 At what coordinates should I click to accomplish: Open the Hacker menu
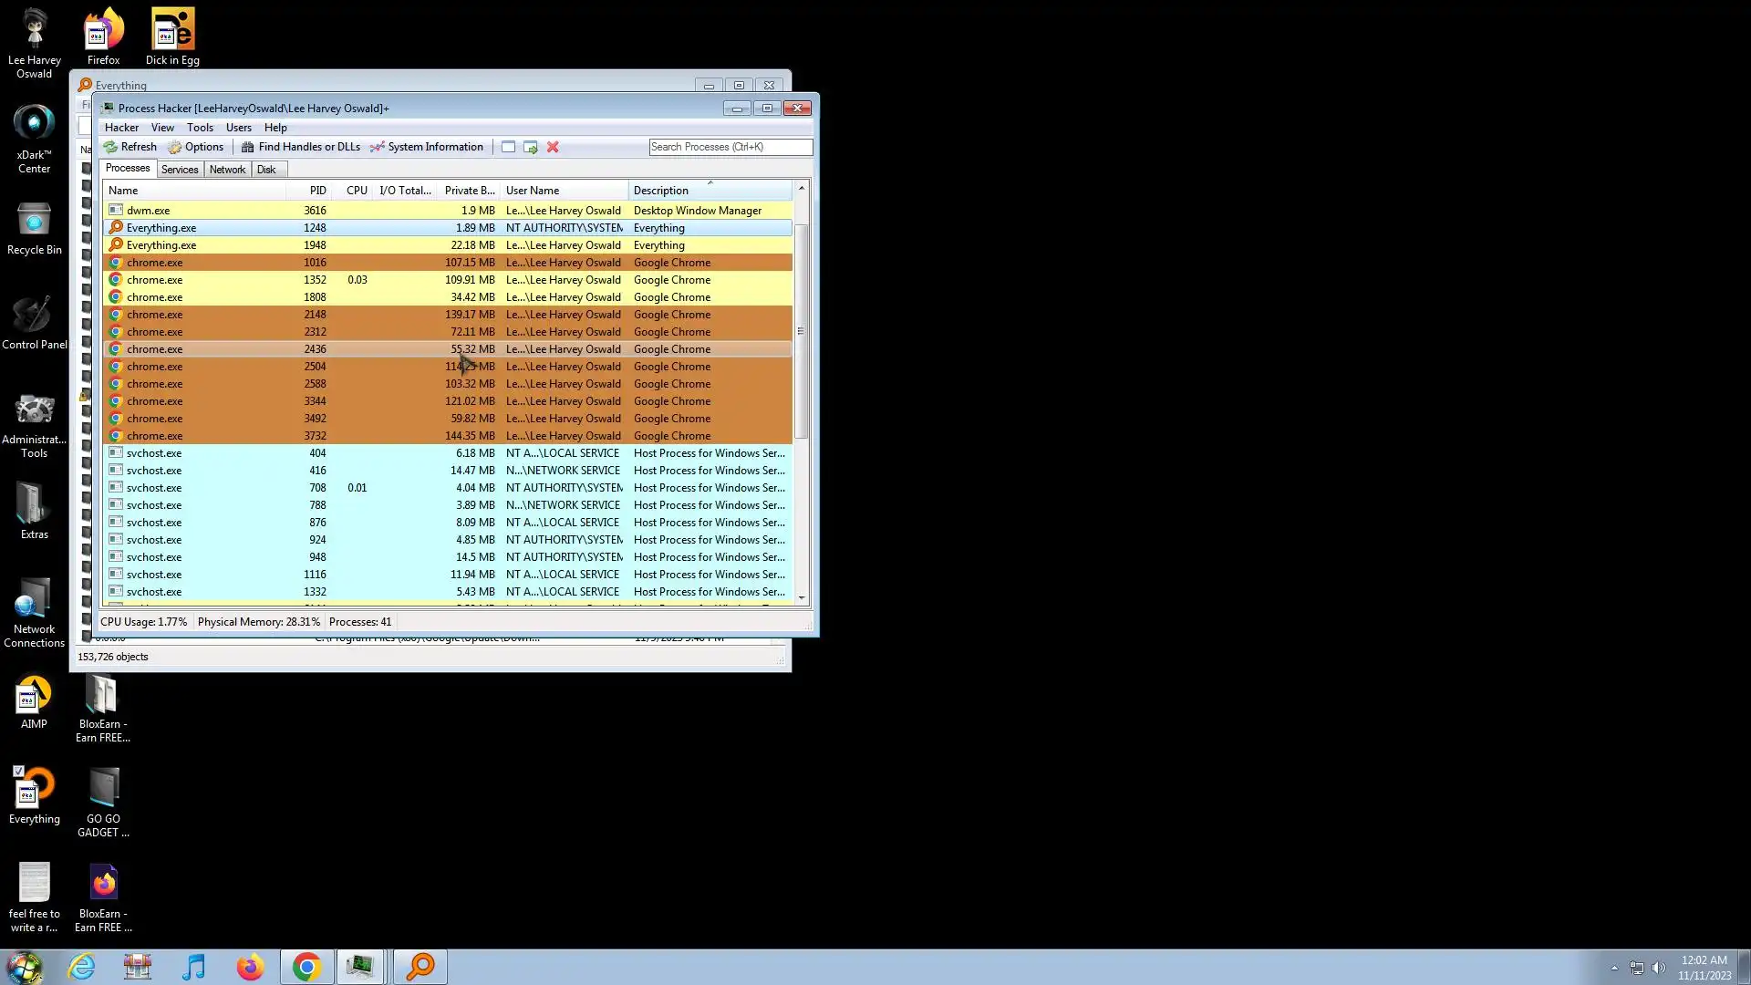point(121,128)
